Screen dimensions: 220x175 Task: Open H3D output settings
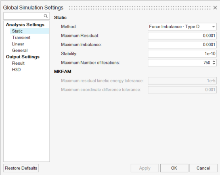tap(17, 70)
